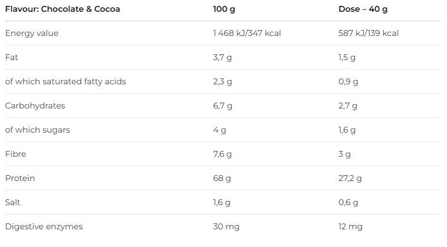
Task: Select the "Fibre" row label
Action: pyautogui.click(x=15, y=154)
